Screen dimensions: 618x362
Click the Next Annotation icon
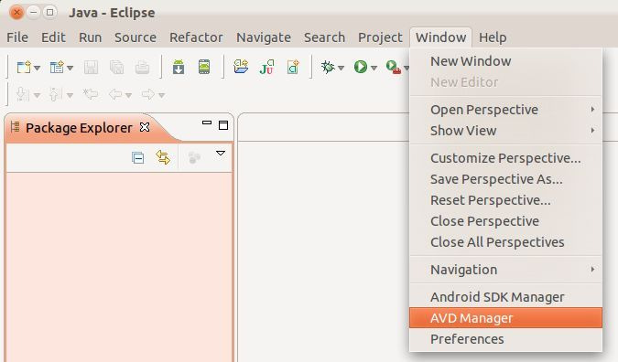[23, 94]
